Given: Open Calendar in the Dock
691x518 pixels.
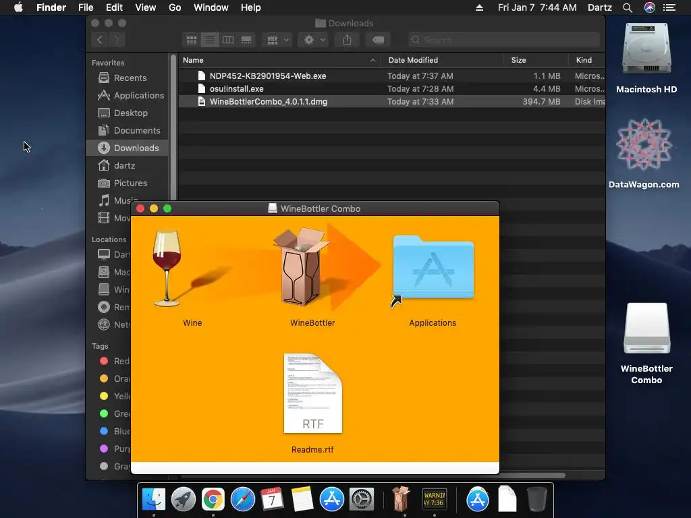Looking at the screenshot, I should (x=272, y=499).
